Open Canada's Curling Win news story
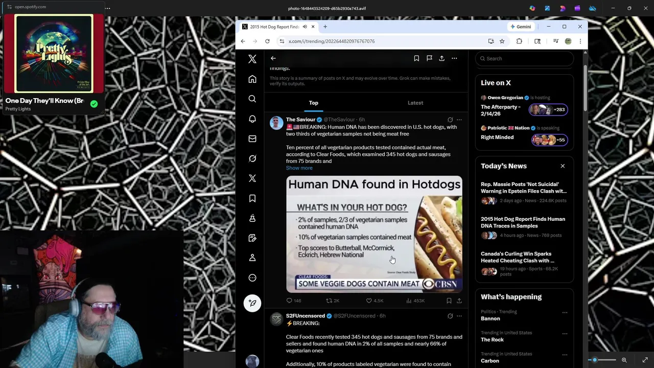The width and height of the screenshot is (654, 368). pyautogui.click(x=524, y=264)
